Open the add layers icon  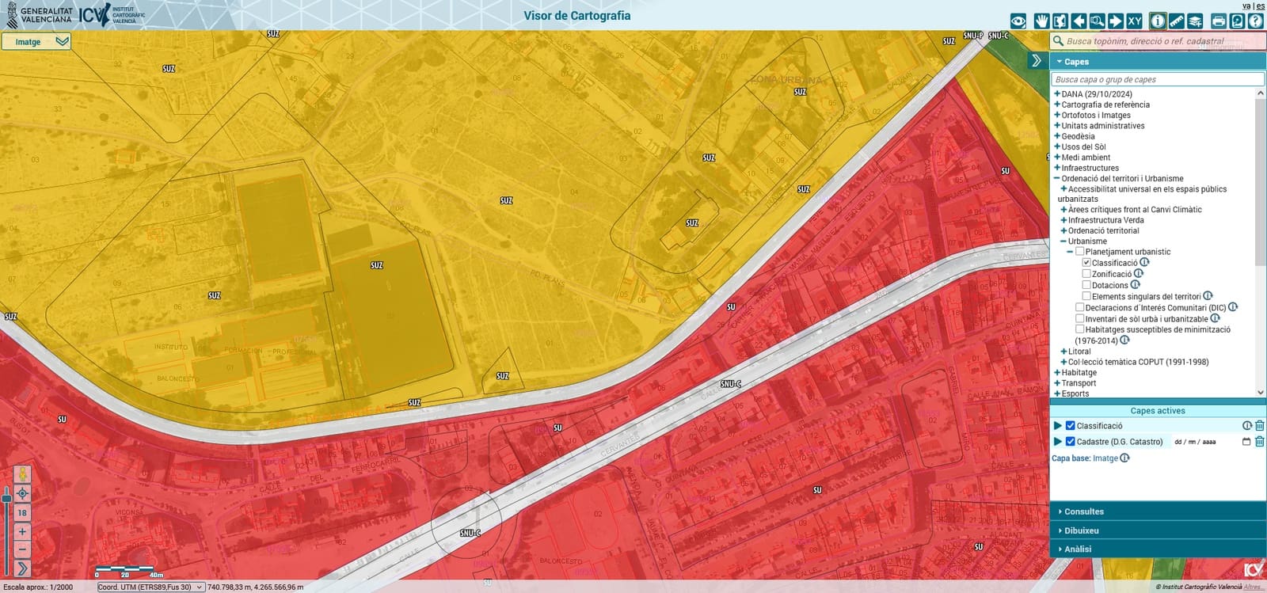[1196, 21]
